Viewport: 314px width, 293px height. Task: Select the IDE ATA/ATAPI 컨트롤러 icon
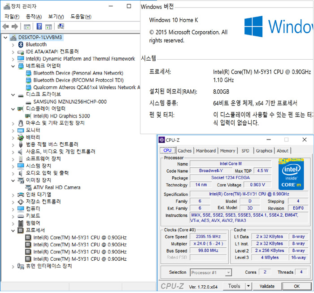[x=21, y=52]
